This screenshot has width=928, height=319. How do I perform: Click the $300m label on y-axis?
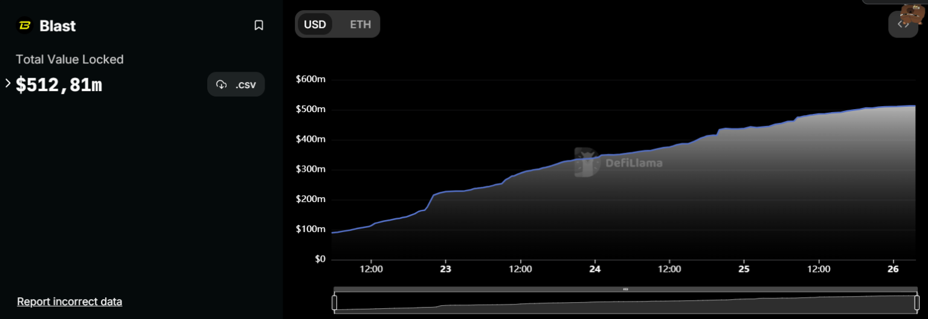(311, 169)
